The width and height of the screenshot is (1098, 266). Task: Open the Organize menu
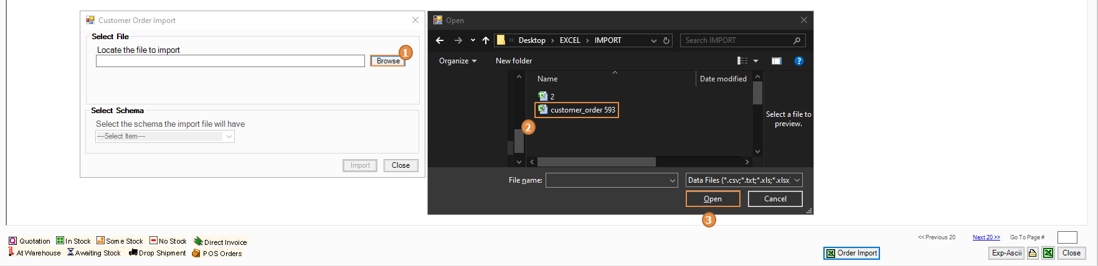[x=457, y=61]
